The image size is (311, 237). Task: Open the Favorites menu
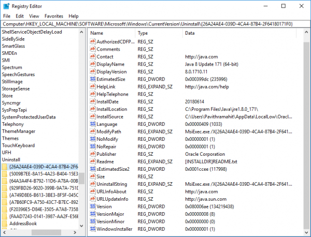pyautogui.click(x=54, y=16)
